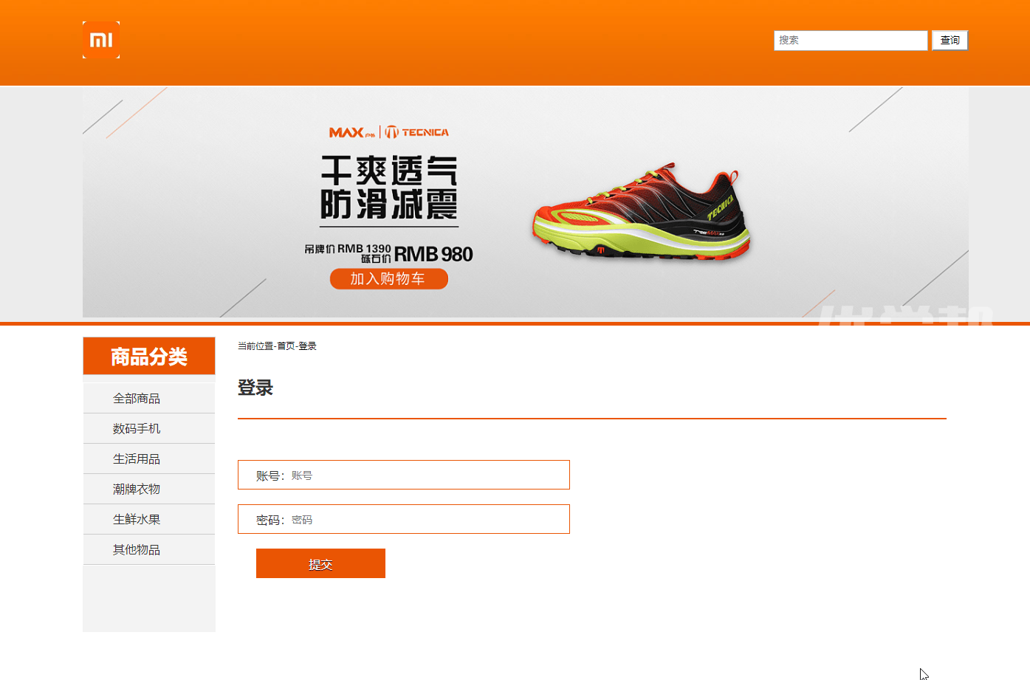Screen dimensions: 1030x680
Task: Open the 生鲜水果 category
Action: (x=137, y=520)
